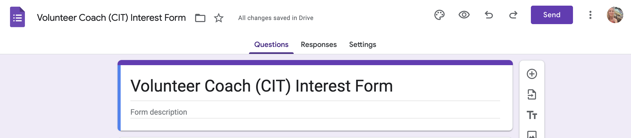
Task: Import questions from another form
Action: coord(532,94)
